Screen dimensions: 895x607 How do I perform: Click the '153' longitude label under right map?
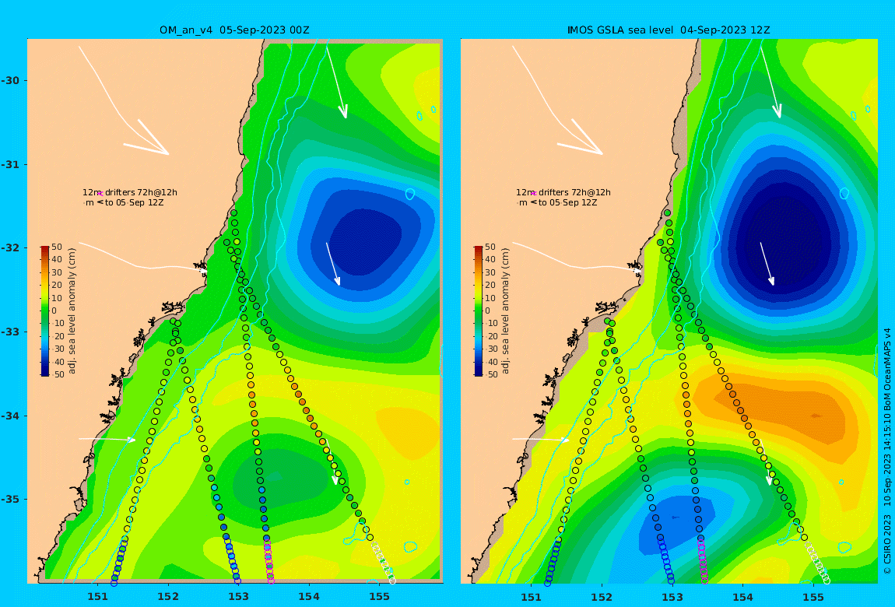[x=672, y=598]
